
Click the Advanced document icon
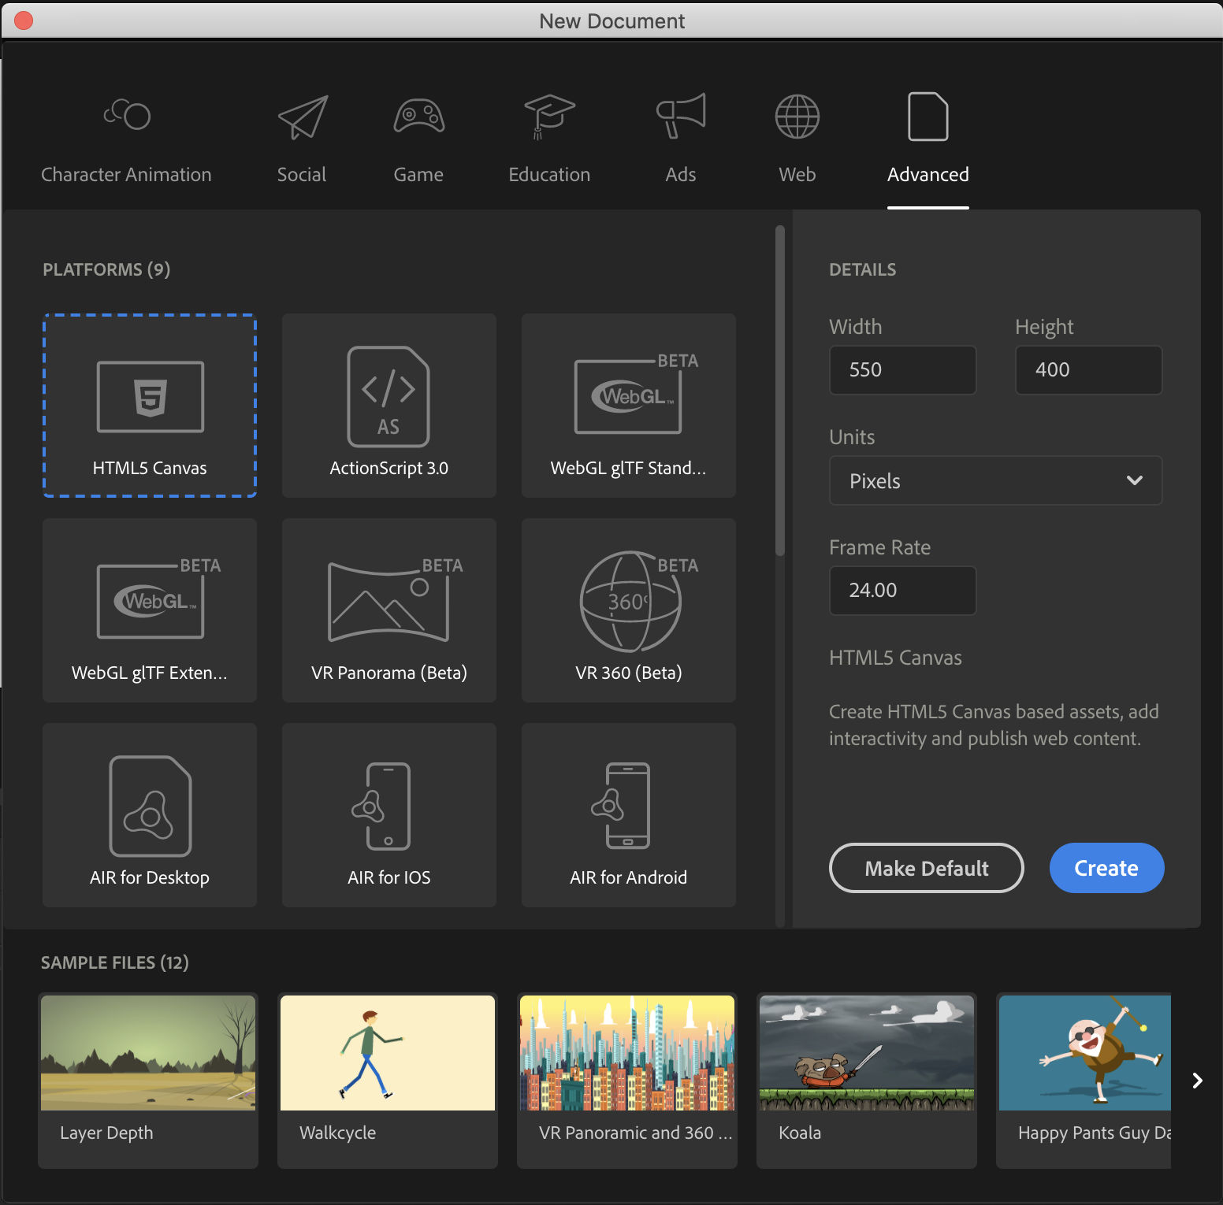point(928,117)
